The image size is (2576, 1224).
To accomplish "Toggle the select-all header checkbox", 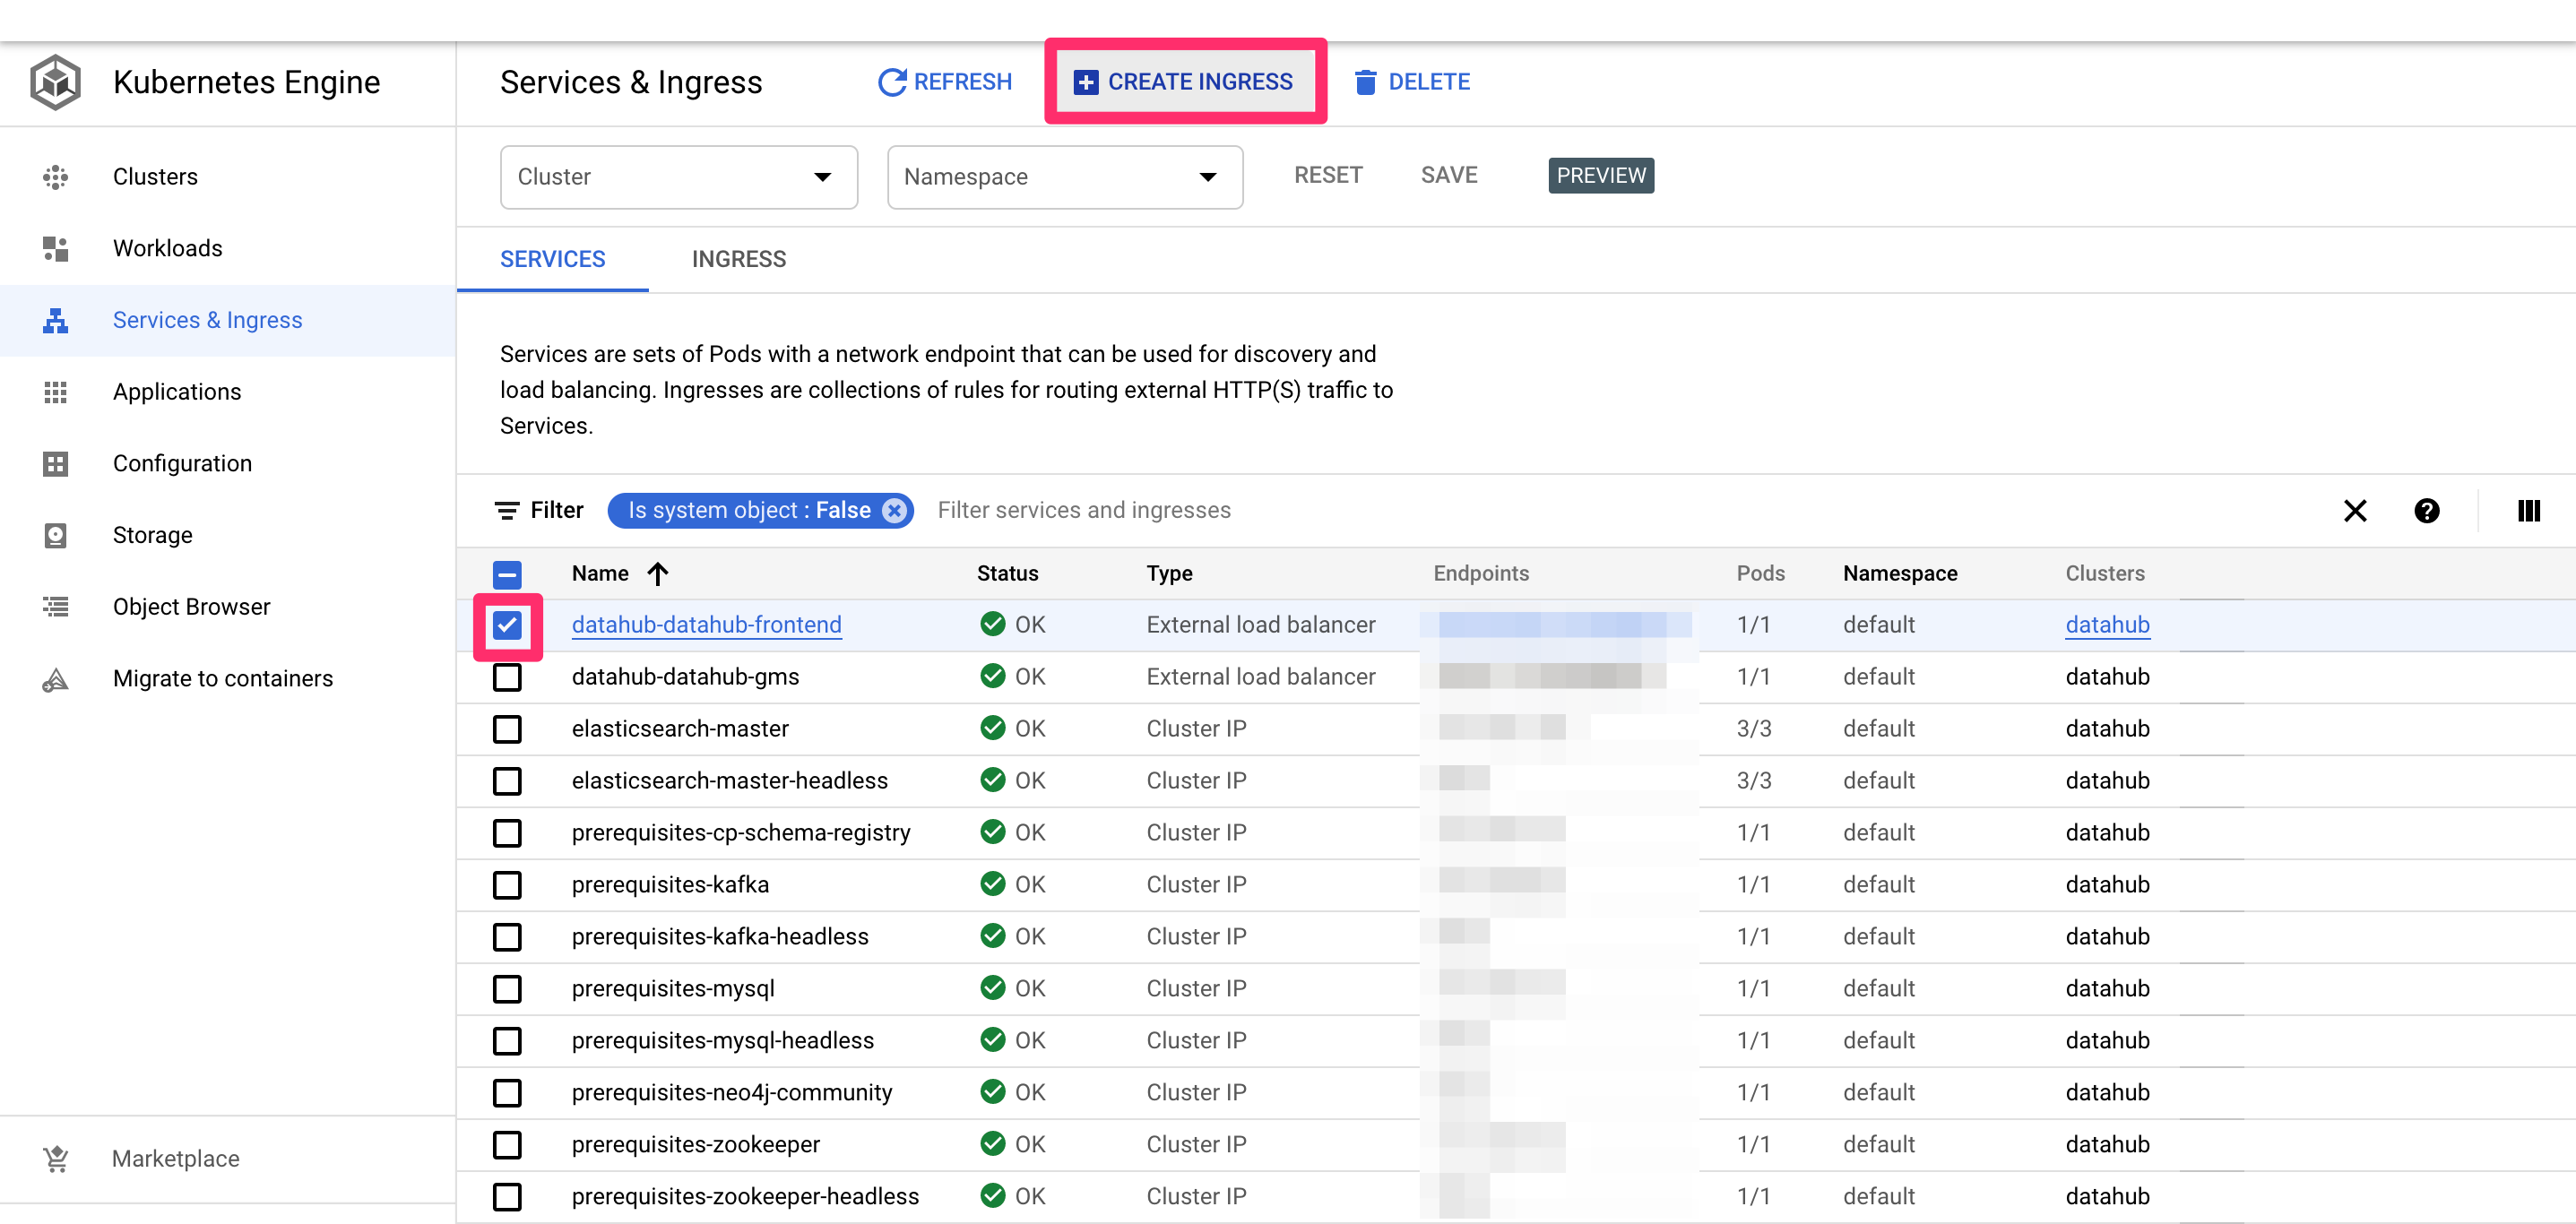I will pyautogui.click(x=507, y=574).
